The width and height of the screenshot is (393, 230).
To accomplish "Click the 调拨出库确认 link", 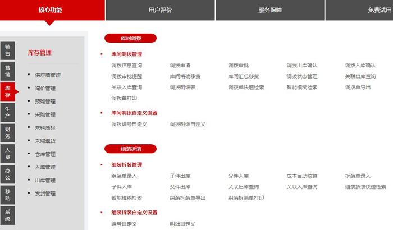I will click(x=301, y=66).
